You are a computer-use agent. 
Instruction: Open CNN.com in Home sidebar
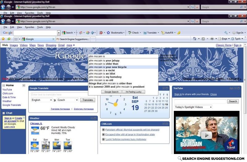coord(7,94)
